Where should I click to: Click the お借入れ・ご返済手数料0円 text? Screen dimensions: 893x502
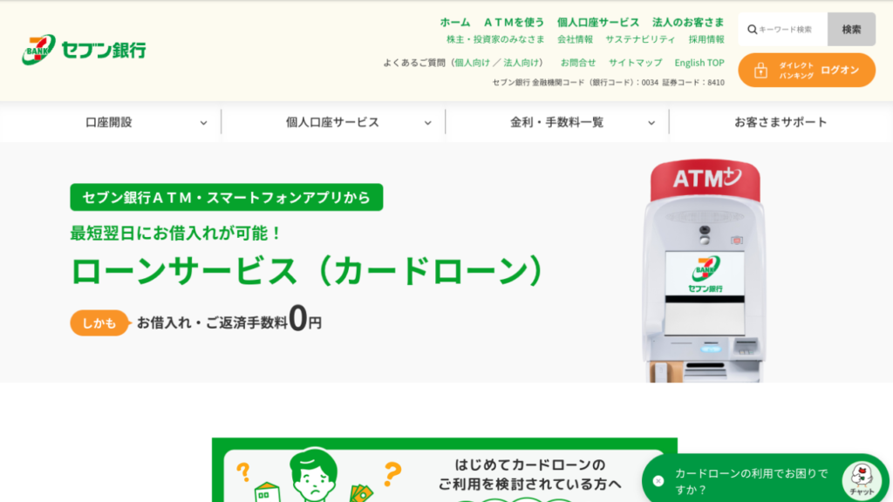click(x=229, y=319)
